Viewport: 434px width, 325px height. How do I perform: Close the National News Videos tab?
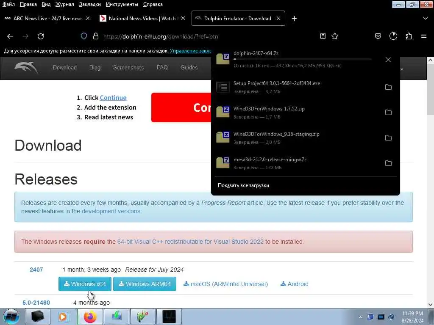click(183, 18)
